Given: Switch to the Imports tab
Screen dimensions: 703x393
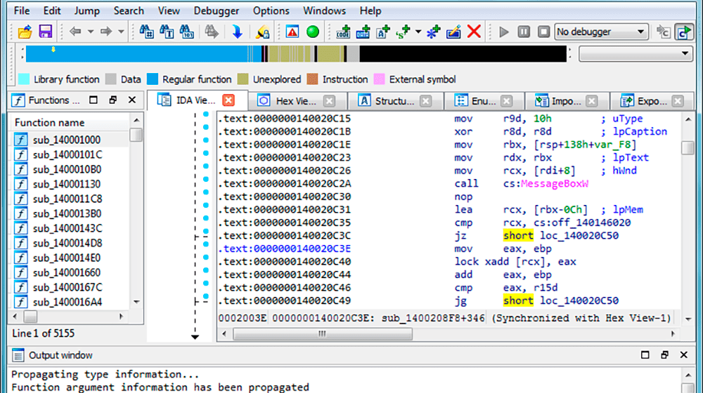Looking at the screenshot, I should (566, 101).
